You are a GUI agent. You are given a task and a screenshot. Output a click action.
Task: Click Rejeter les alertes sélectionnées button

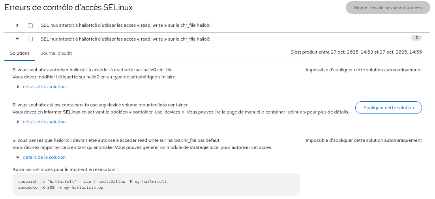pyautogui.click(x=388, y=7)
